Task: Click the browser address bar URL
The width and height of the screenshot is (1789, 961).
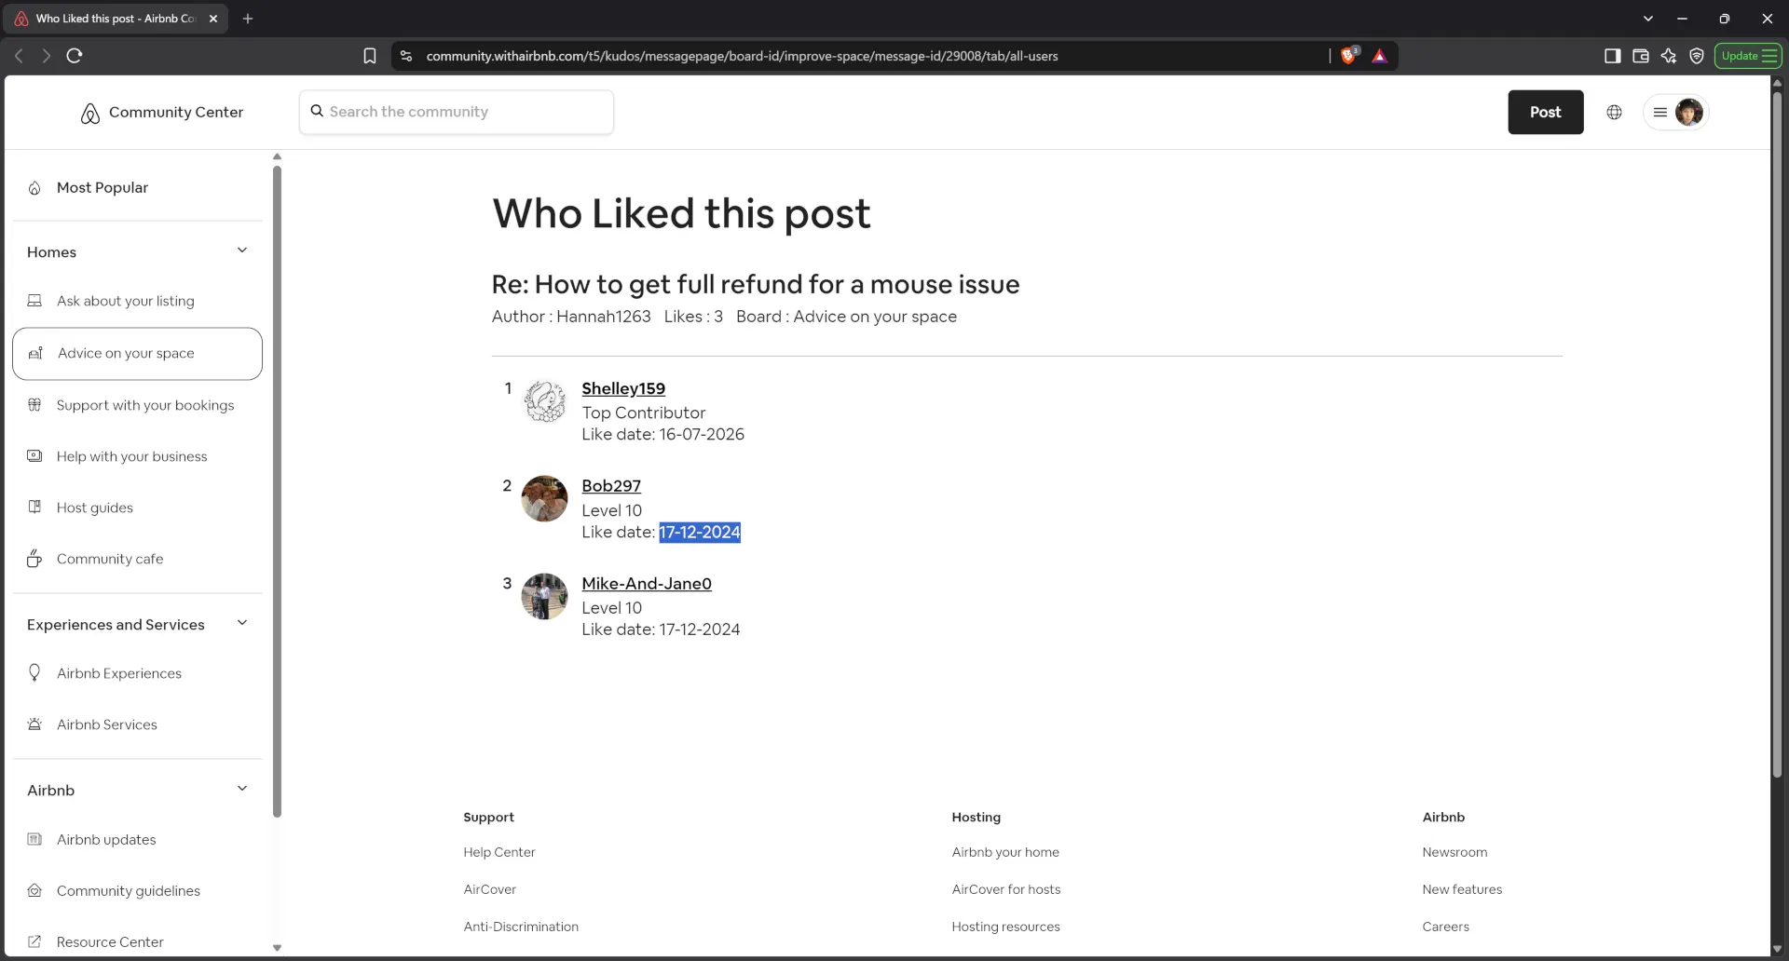Action: (x=742, y=56)
